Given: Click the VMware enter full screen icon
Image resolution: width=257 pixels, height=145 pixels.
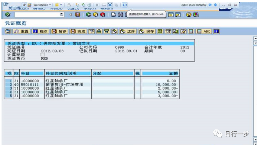Looking at the screenshot, I should [110, 5].
